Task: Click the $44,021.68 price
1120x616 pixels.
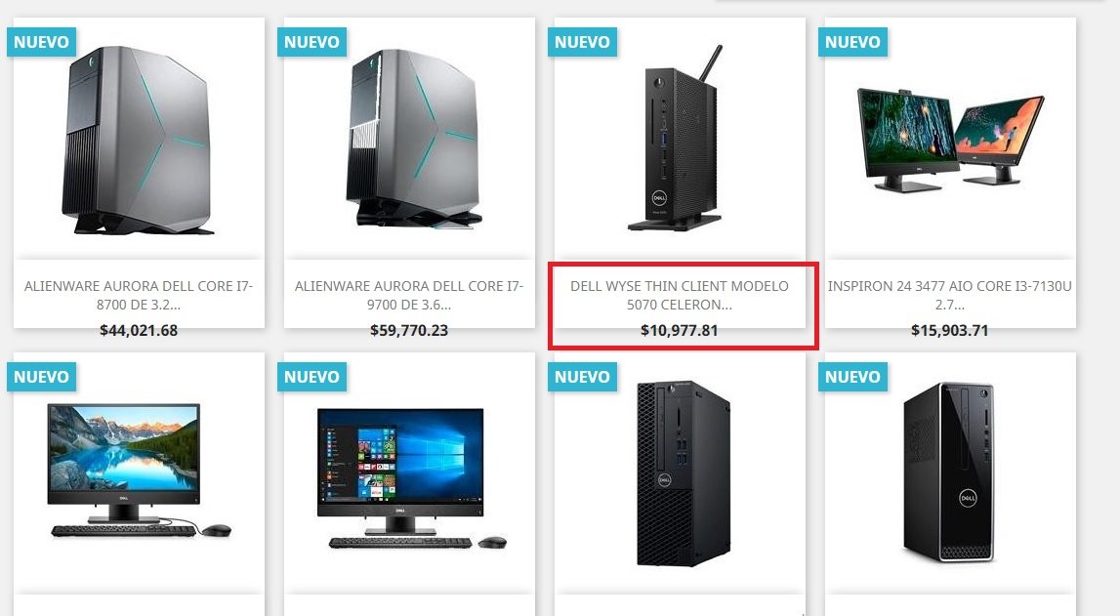Action: pos(139,331)
